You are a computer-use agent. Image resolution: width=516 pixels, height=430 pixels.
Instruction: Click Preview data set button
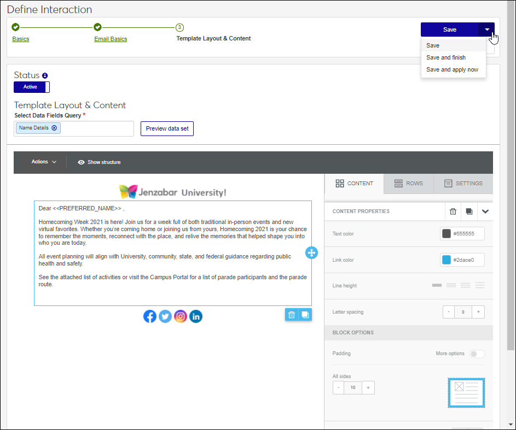pyautogui.click(x=167, y=128)
